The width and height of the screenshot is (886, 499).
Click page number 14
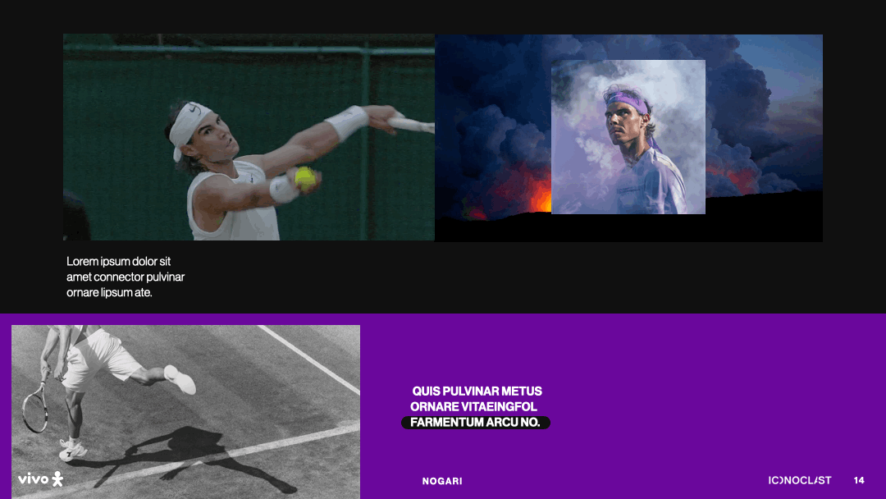(859, 480)
